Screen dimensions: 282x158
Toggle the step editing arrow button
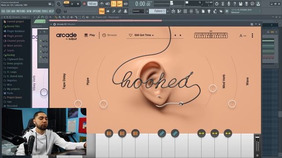tap(108, 11)
